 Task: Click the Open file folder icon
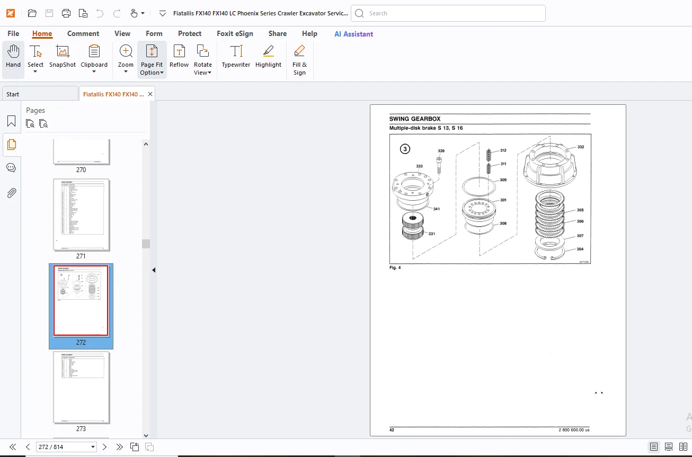(x=32, y=13)
